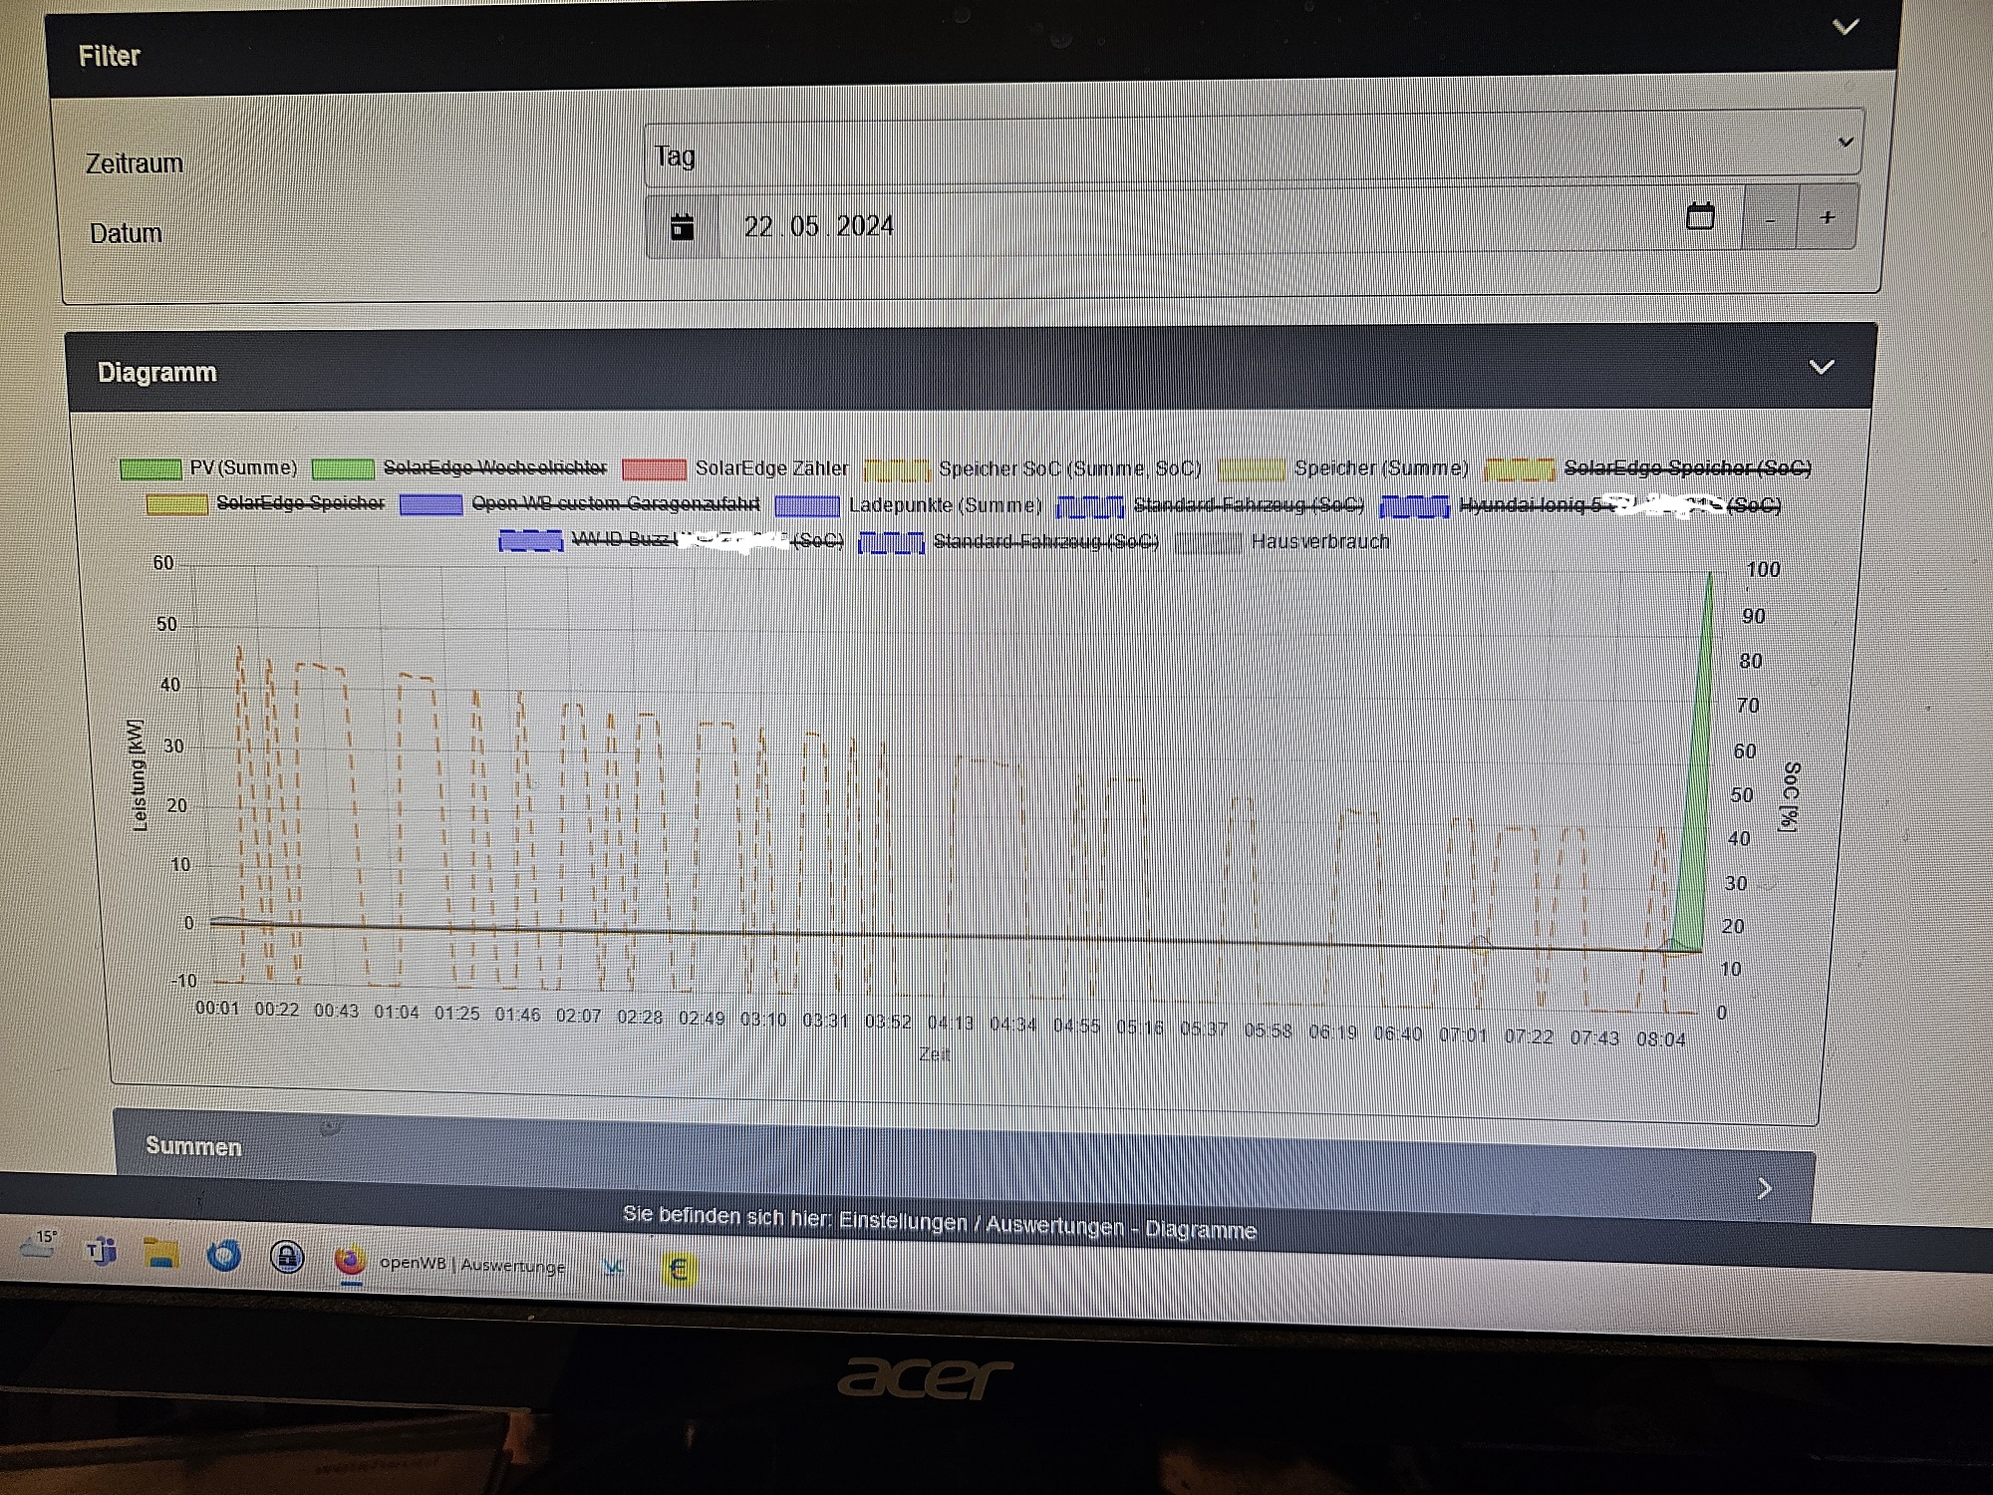Switch to Firefox openWB Auswertungen window

tap(450, 1263)
